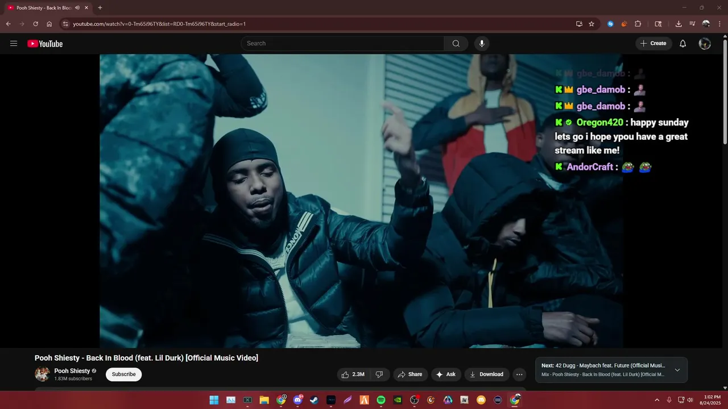Open YouTube notifications bell
Image resolution: width=728 pixels, height=409 pixels.
coord(682,43)
